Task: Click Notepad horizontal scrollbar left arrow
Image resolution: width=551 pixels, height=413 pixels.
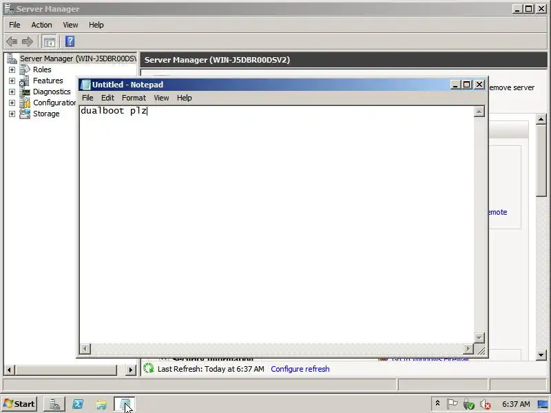Action: click(x=85, y=349)
